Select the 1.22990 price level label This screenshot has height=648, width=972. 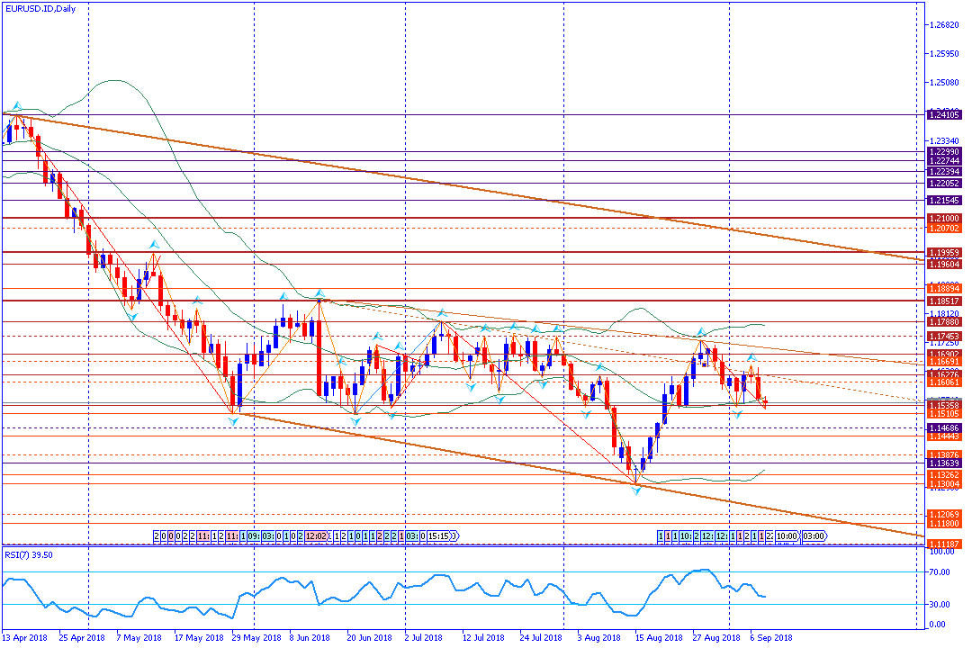click(944, 152)
